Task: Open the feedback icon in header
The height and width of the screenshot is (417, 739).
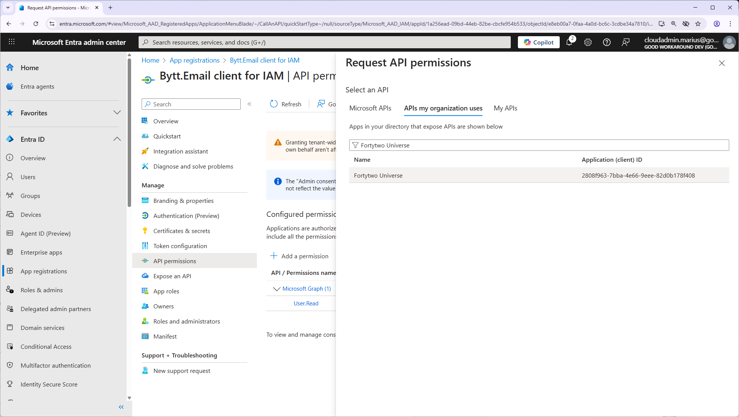Action: (625, 42)
